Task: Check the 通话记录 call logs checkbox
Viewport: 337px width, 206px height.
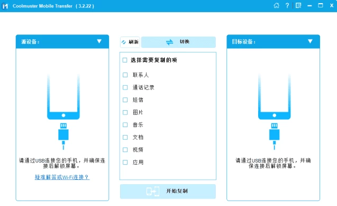Action: click(x=125, y=87)
